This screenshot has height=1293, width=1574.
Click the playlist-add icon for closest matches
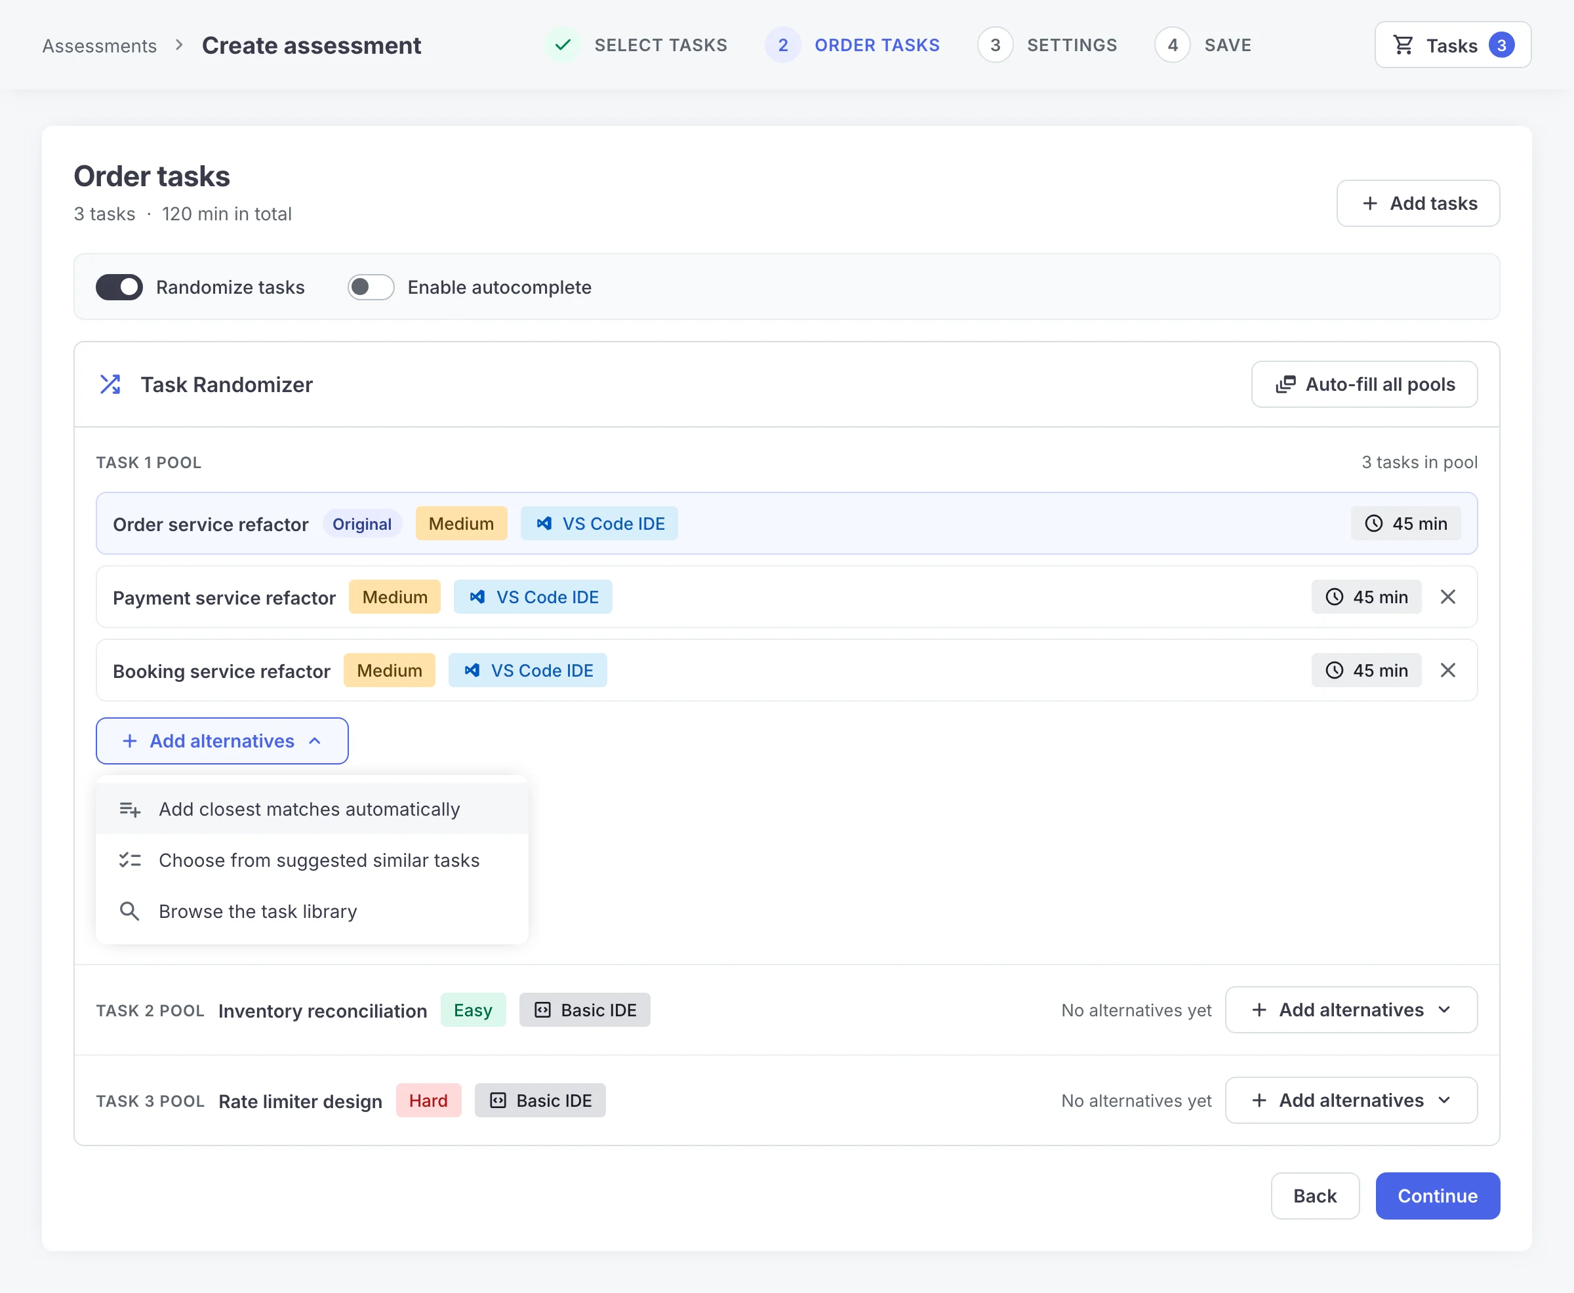130,810
